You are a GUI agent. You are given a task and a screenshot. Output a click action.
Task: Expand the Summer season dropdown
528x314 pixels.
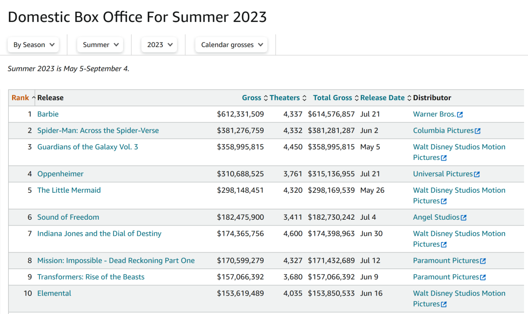[x=100, y=45]
